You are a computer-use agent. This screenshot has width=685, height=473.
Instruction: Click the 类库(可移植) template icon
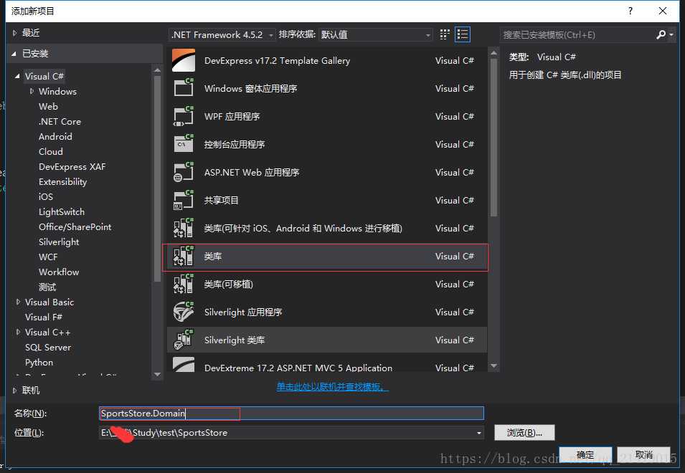coord(184,284)
